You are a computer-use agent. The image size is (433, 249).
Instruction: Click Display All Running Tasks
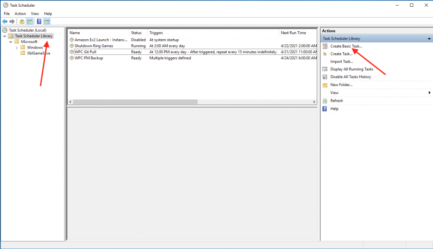(351, 69)
